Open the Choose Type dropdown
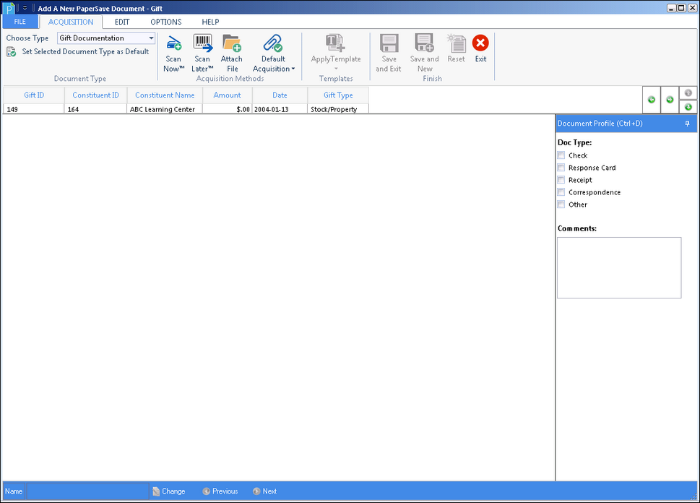 (151, 38)
